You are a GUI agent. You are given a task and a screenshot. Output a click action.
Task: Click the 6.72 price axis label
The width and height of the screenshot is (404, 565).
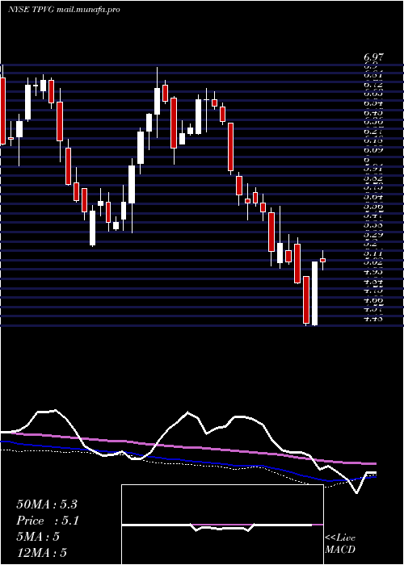tap(373, 86)
